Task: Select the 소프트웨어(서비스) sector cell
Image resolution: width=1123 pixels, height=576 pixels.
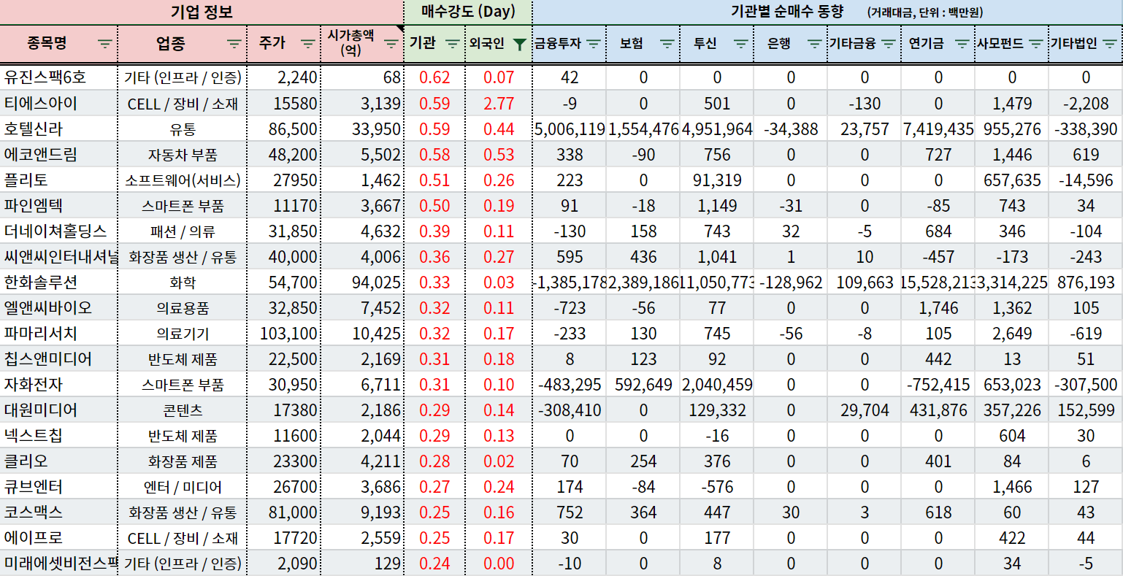Action: tap(183, 180)
